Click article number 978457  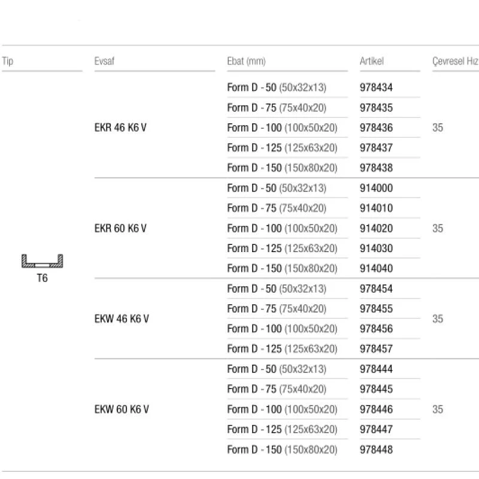(x=376, y=348)
